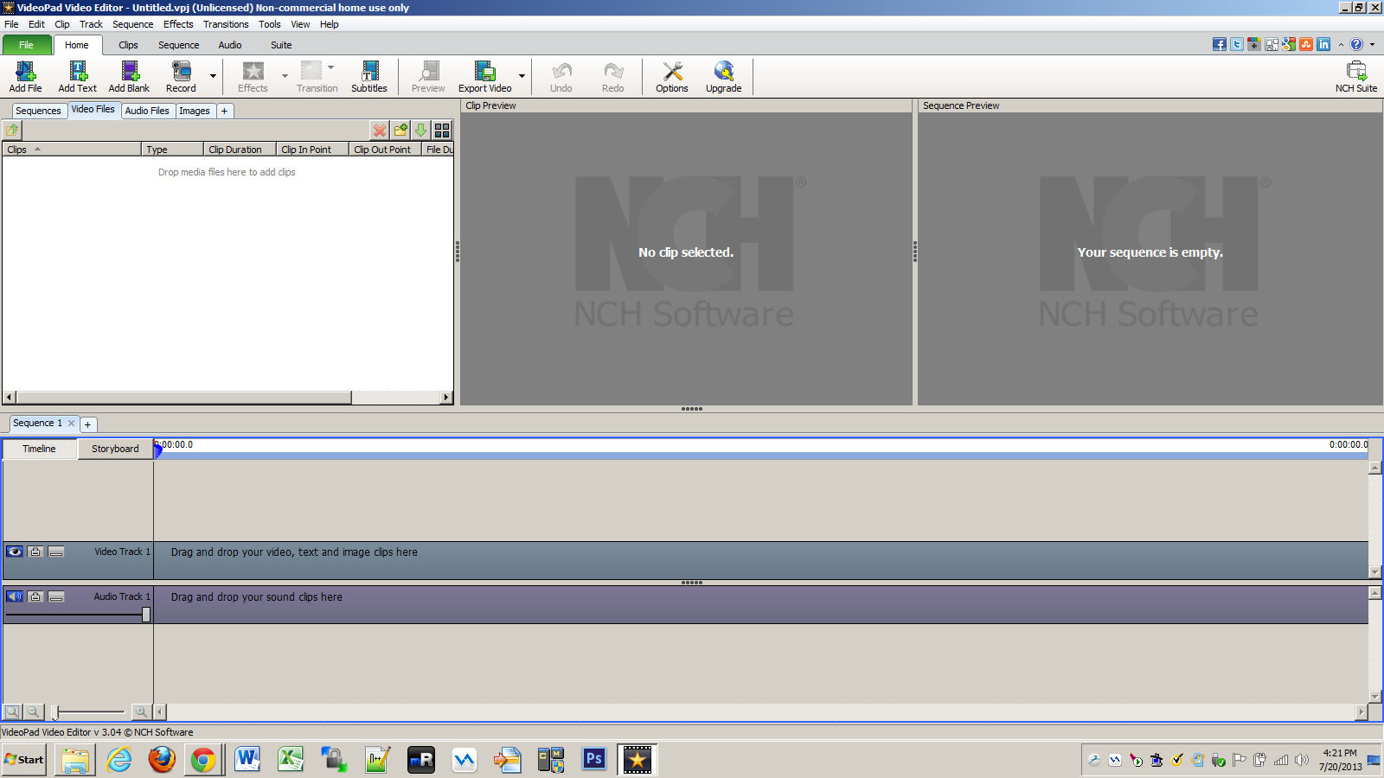The width and height of the screenshot is (1384, 778).
Task: Switch to the Storyboard view tab
Action: click(x=115, y=449)
